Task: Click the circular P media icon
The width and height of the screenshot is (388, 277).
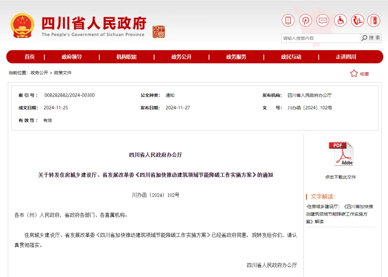Action: point(305,20)
